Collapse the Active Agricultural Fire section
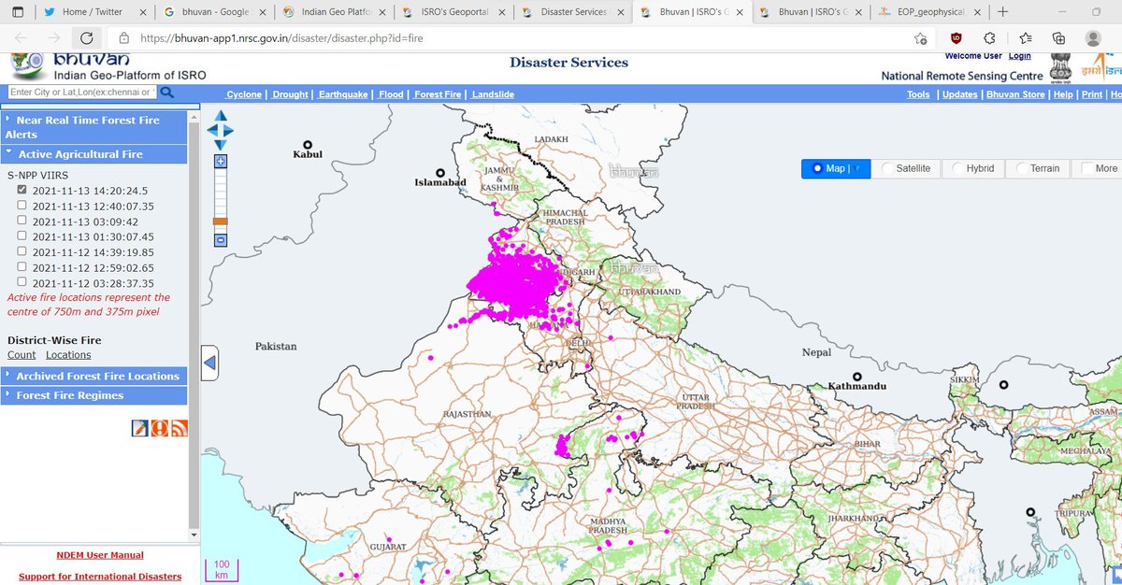 (x=93, y=154)
